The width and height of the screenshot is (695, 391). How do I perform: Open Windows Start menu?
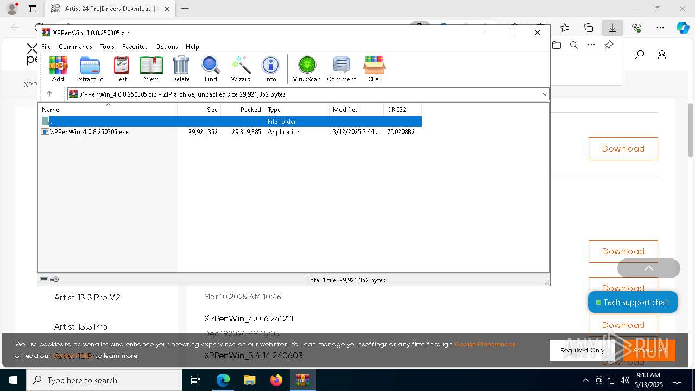pos(12,380)
